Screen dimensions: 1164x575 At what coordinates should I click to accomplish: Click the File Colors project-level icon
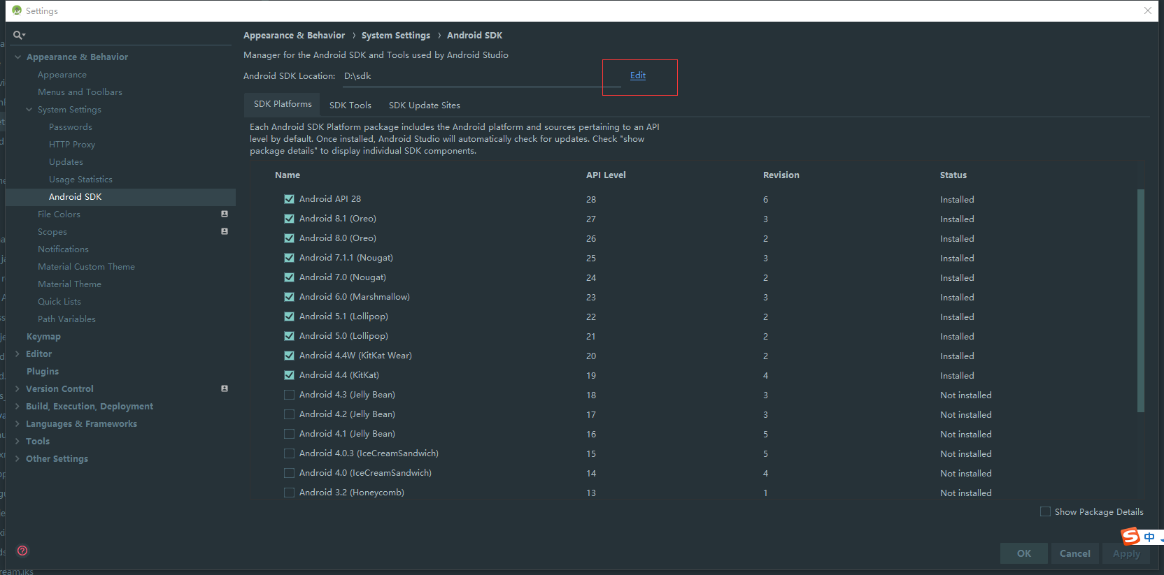225,214
